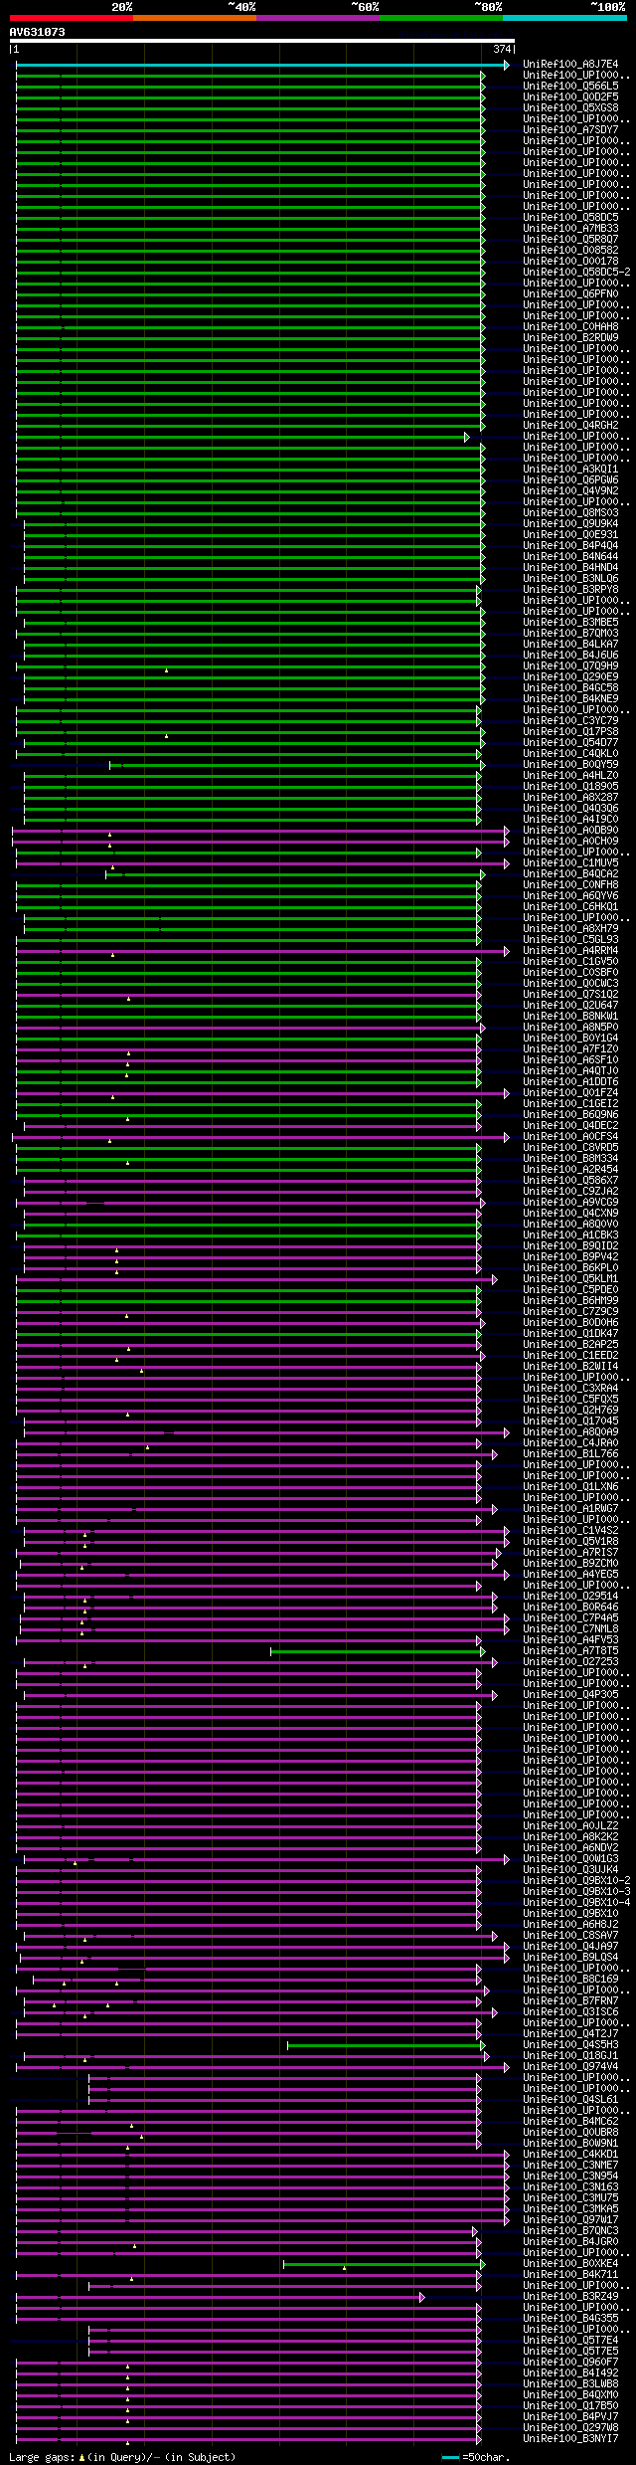Select hit label UniRef100_A8Q0A9

coord(570,1432)
